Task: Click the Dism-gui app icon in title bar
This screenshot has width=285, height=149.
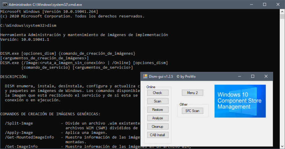Action: [x=146, y=76]
